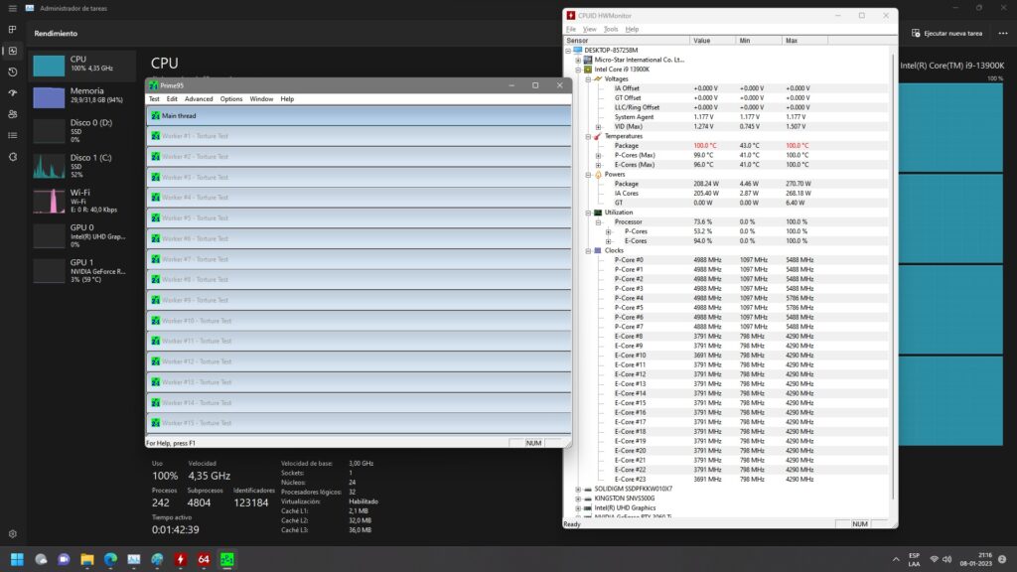The width and height of the screenshot is (1017, 572).
Task: Expand the SOLIDIGM SSD tree node
Action: point(577,489)
